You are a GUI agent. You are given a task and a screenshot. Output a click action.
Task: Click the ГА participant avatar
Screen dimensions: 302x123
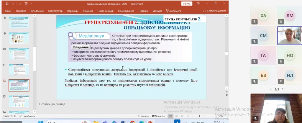coord(263,56)
